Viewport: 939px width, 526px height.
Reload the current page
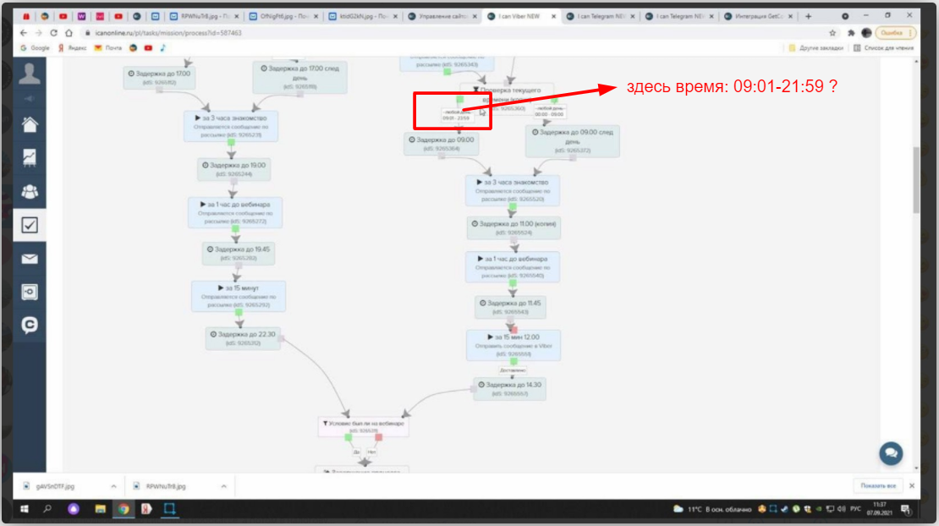coord(53,33)
